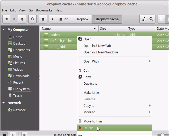Toggle the location entry path button

click(143, 19)
